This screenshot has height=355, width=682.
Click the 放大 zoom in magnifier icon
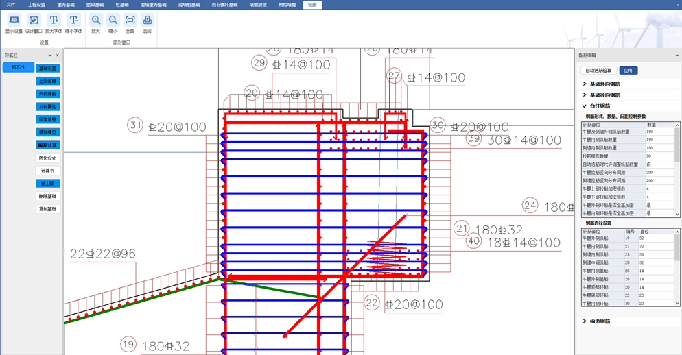(96, 21)
